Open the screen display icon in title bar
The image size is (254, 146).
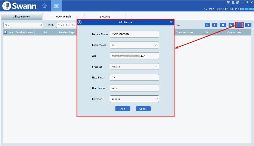coord(228,3)
